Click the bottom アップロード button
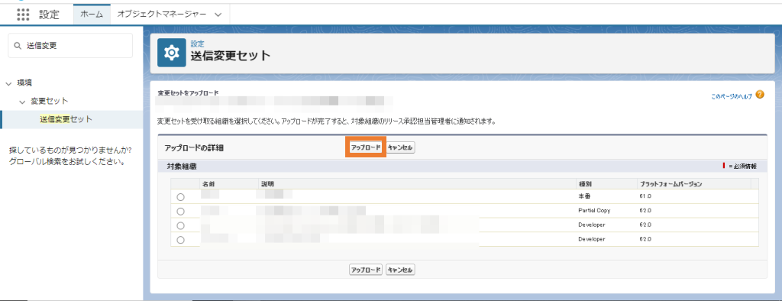782x301 pixels. (366, 270)
